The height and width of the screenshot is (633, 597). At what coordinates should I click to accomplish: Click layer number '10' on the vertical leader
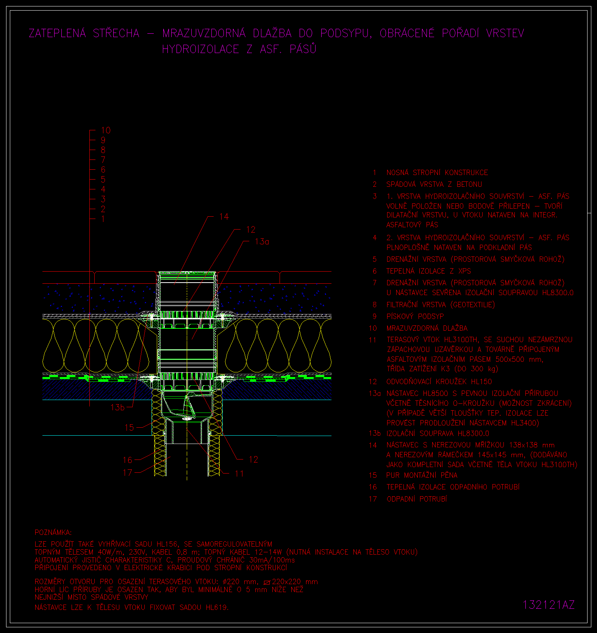point(106,130)
